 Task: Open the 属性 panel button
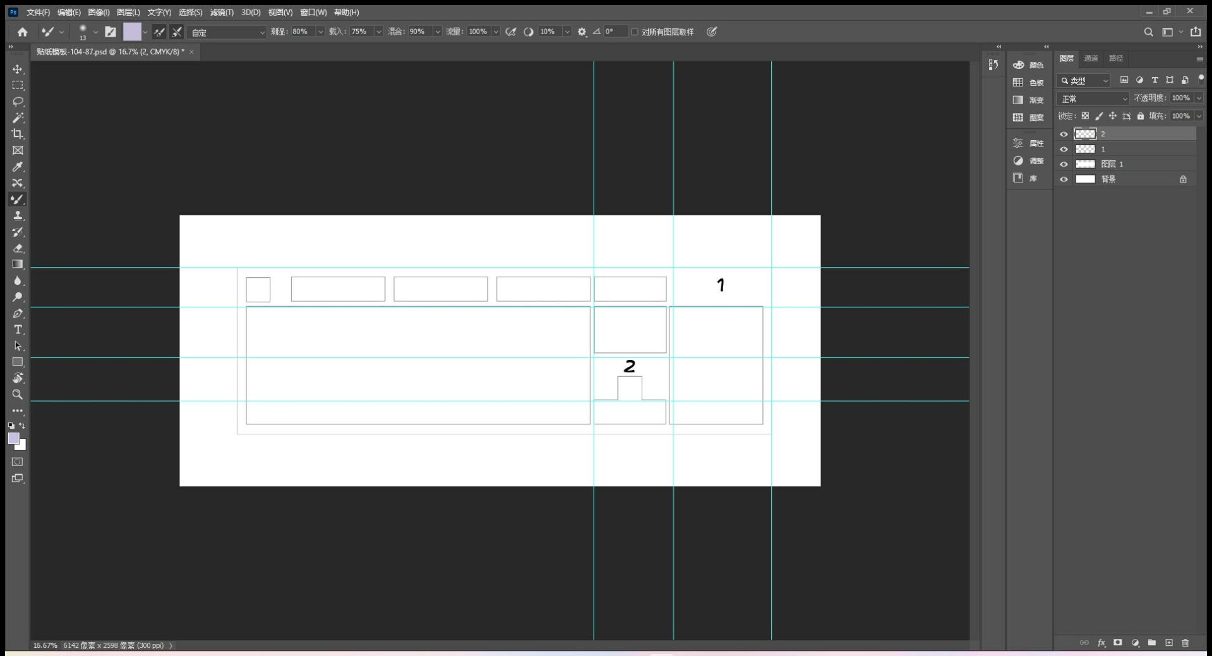1028,143
